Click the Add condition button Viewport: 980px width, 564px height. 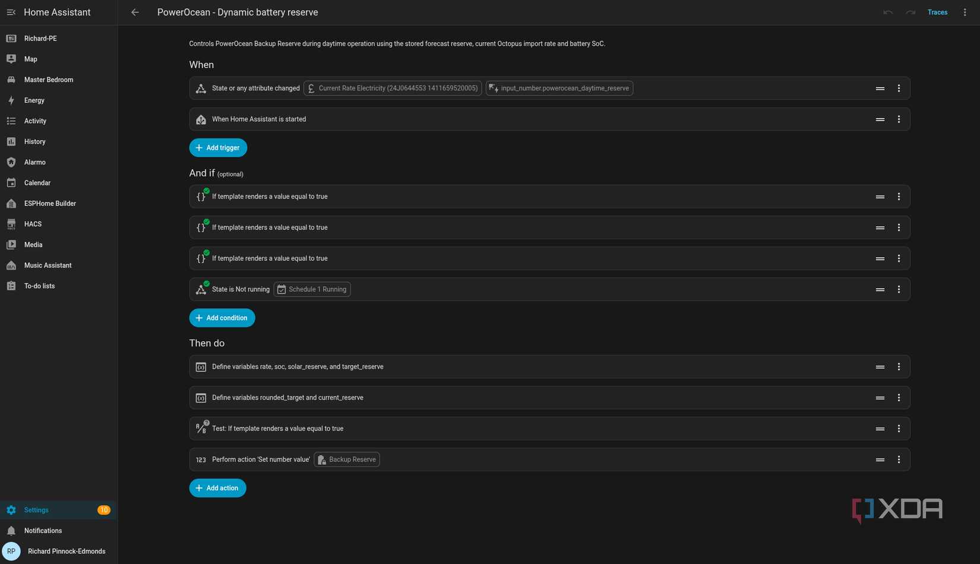tap(222, 318)
